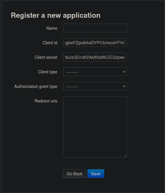Expand the Authorization grant type select box

click(x=95, y=86)
